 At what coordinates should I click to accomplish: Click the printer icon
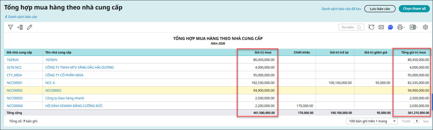tap(400, 27)
